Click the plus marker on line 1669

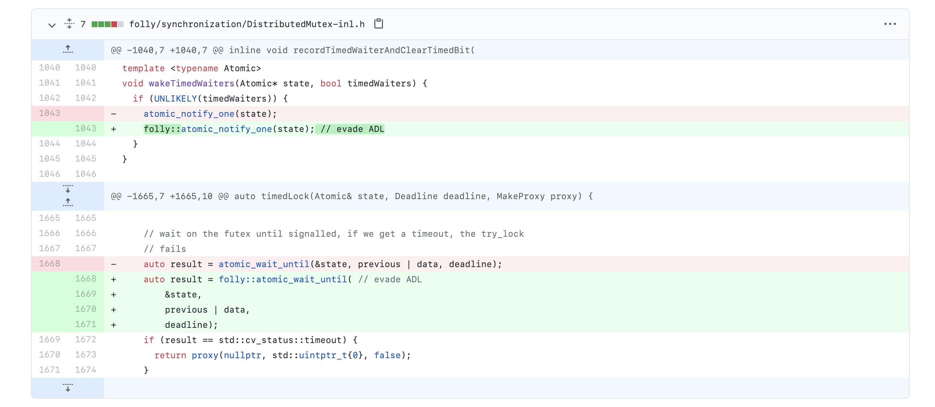tap(113, 295)
